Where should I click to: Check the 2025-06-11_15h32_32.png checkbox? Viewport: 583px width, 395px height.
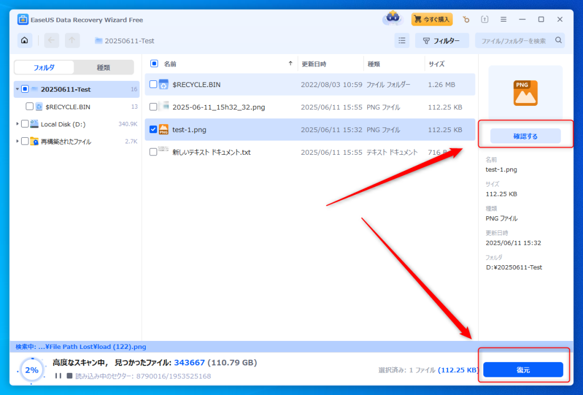coord(153,107)
